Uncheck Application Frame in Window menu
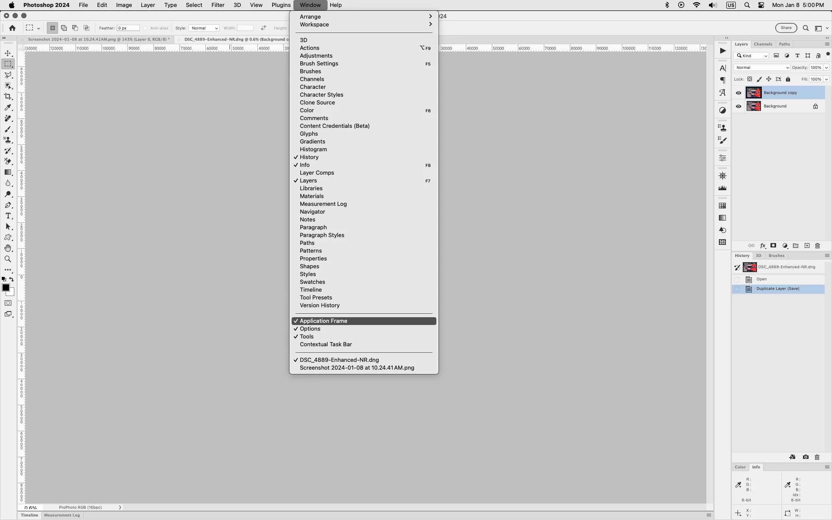 [323, 321]
